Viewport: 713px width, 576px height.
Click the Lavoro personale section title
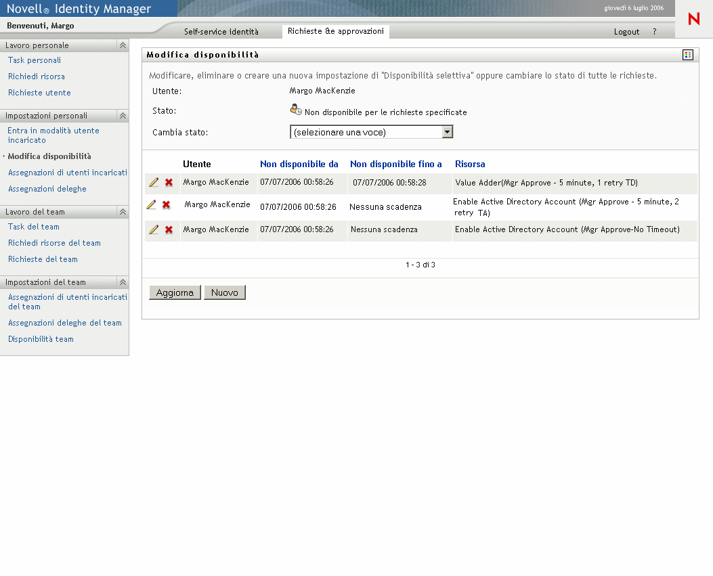[37, 45]
